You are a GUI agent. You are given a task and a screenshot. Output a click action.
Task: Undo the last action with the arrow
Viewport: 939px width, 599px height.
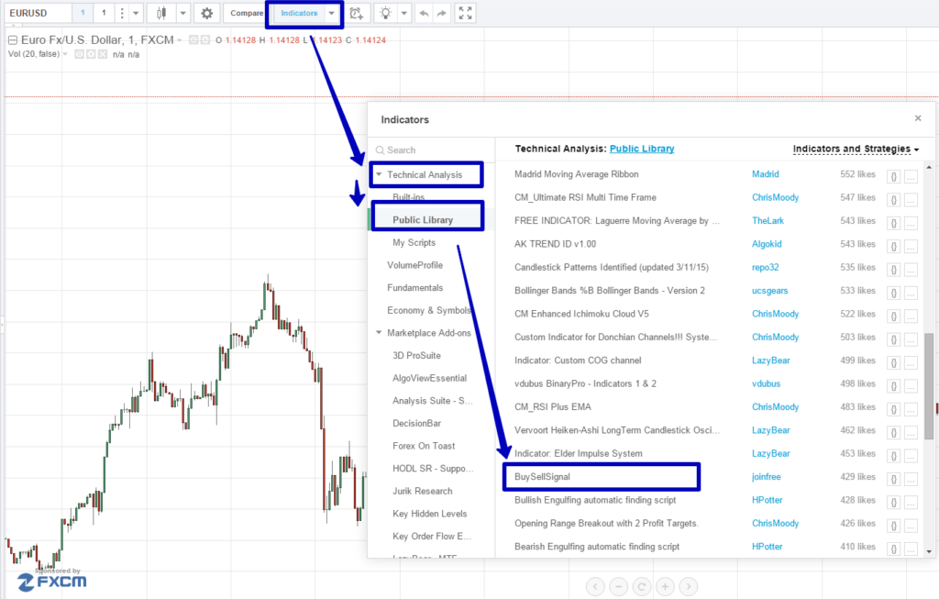click(x=423, y=14)
